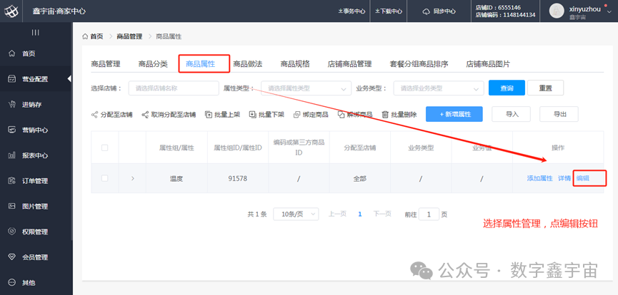The height and width of the screenshot is (295, 618).
Task: Switch to 商品属性 tab
Action: point(200,64)
